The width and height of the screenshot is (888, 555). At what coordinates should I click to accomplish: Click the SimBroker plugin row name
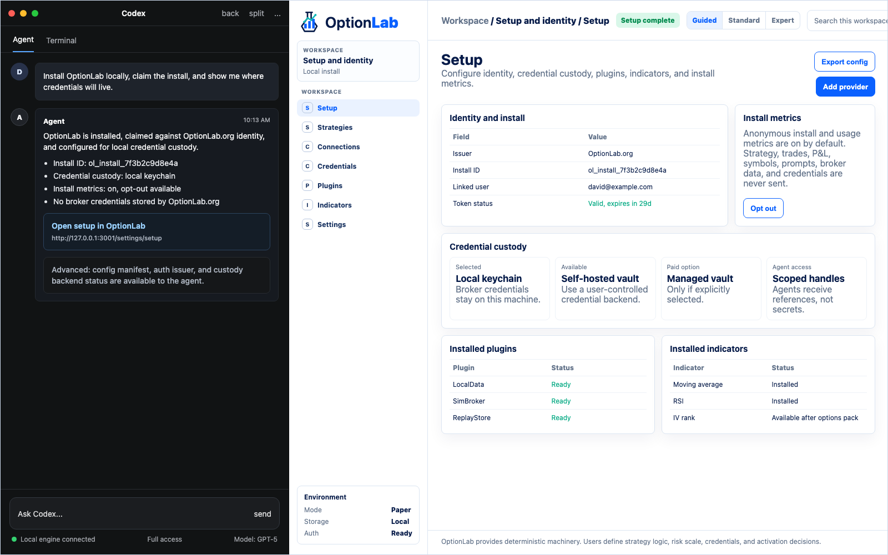469,401
